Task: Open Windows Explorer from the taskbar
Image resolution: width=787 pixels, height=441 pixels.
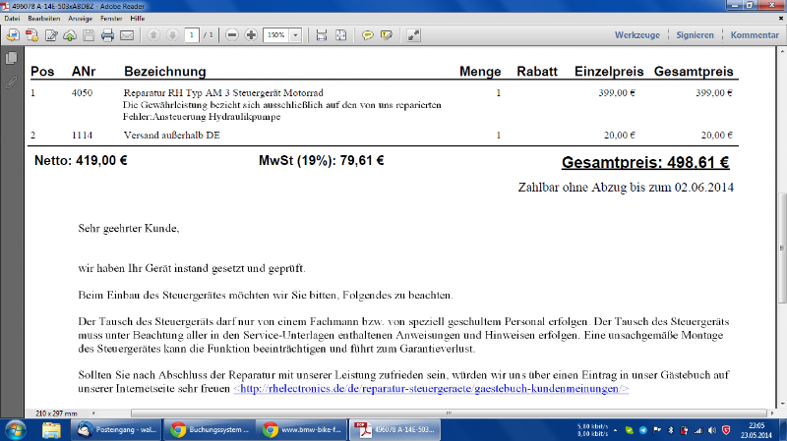Action: click(x=51, y=430)
